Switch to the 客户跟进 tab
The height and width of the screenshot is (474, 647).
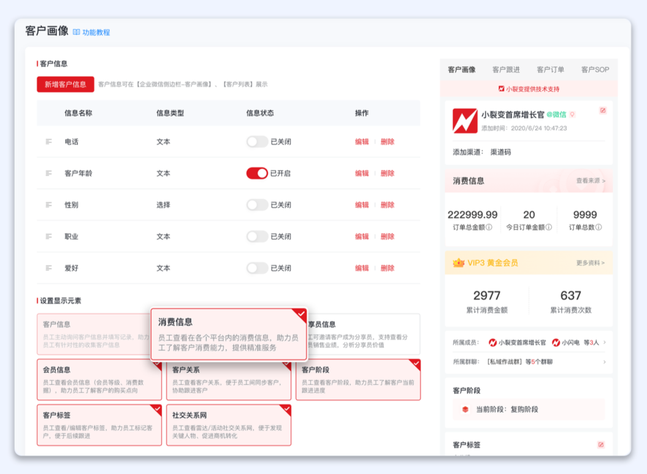pyautogui.click(x=506, y=69)
